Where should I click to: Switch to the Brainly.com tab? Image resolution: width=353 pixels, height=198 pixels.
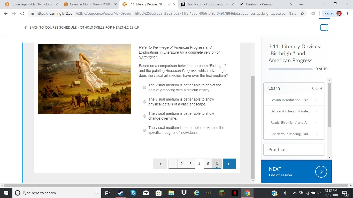tap(208, 4)
